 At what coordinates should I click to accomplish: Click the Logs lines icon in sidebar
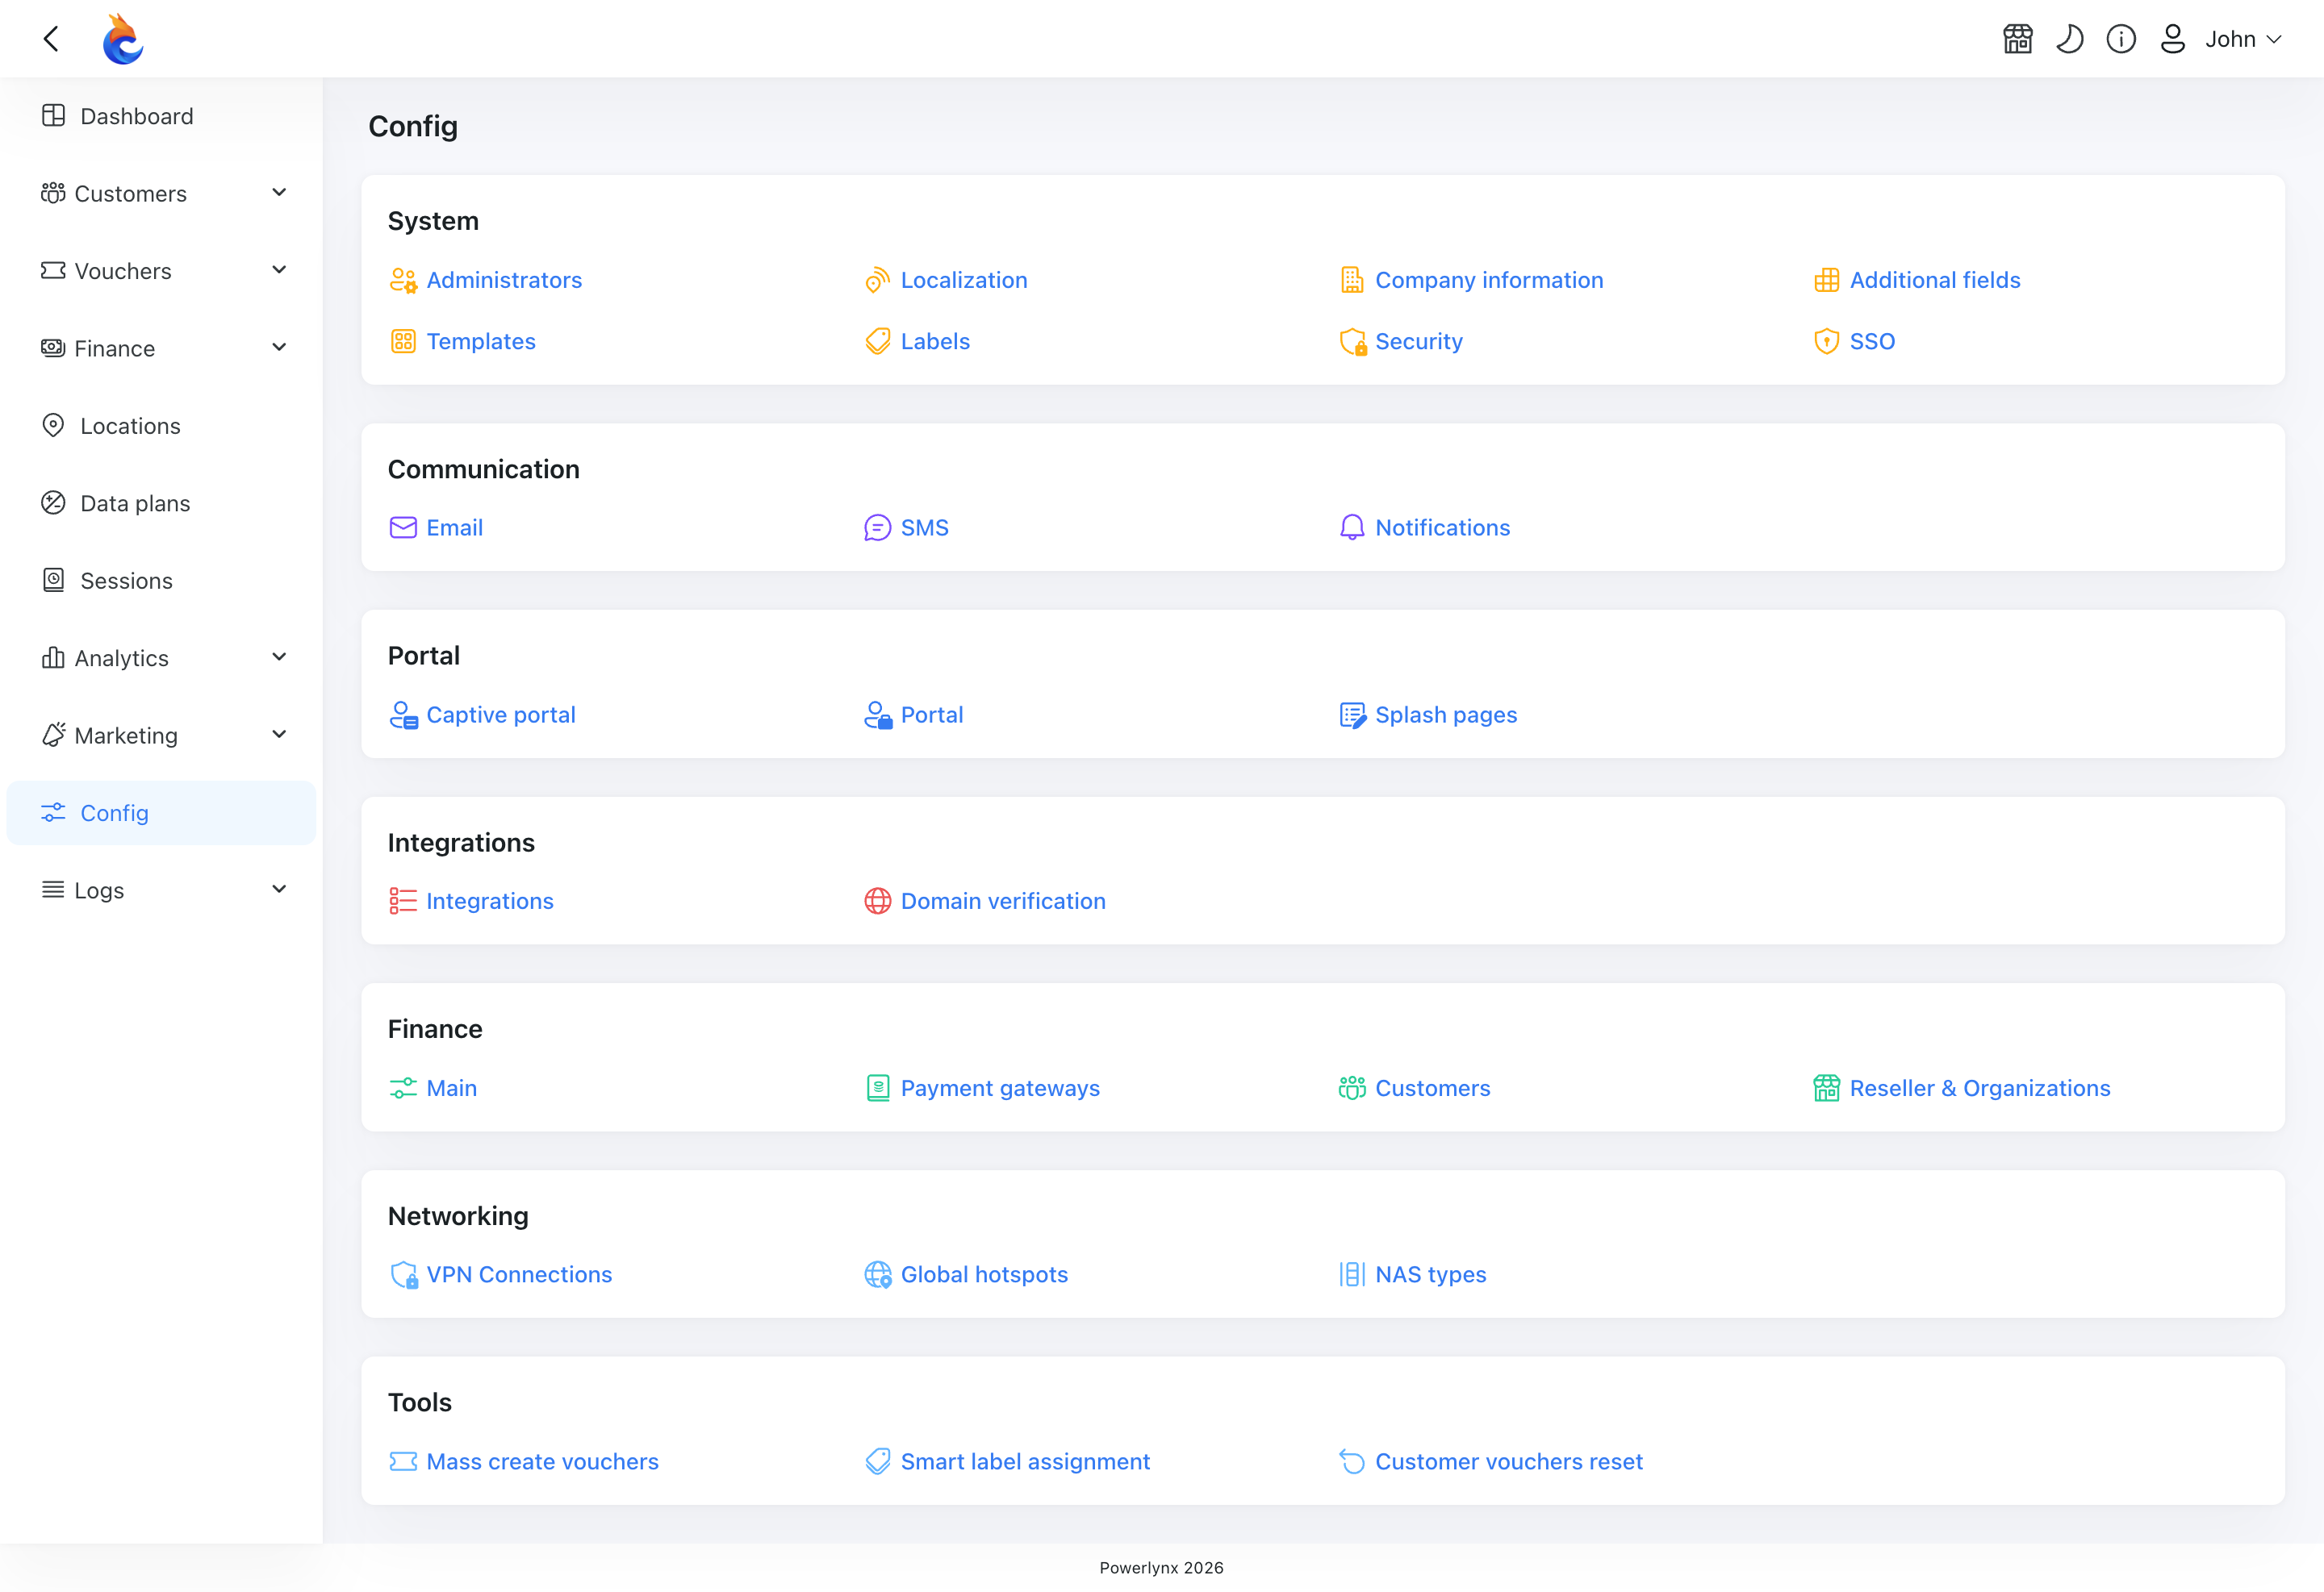(53, 889)
